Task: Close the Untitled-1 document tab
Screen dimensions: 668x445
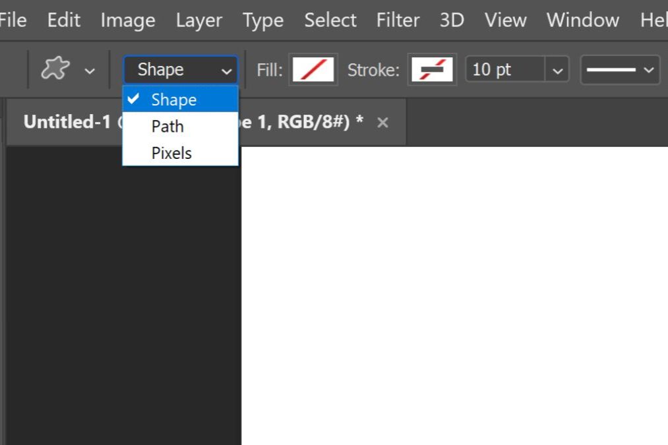Action: pyautogui.click(x=382, y=123)
